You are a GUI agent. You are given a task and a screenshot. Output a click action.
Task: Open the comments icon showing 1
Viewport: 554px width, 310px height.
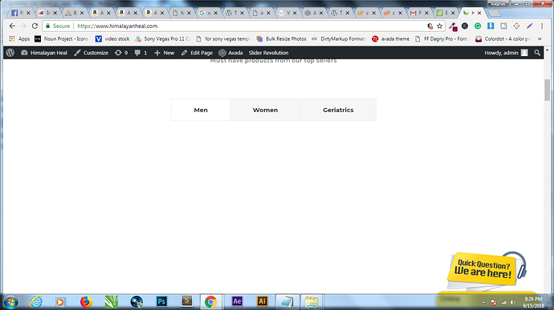(141, 53)
